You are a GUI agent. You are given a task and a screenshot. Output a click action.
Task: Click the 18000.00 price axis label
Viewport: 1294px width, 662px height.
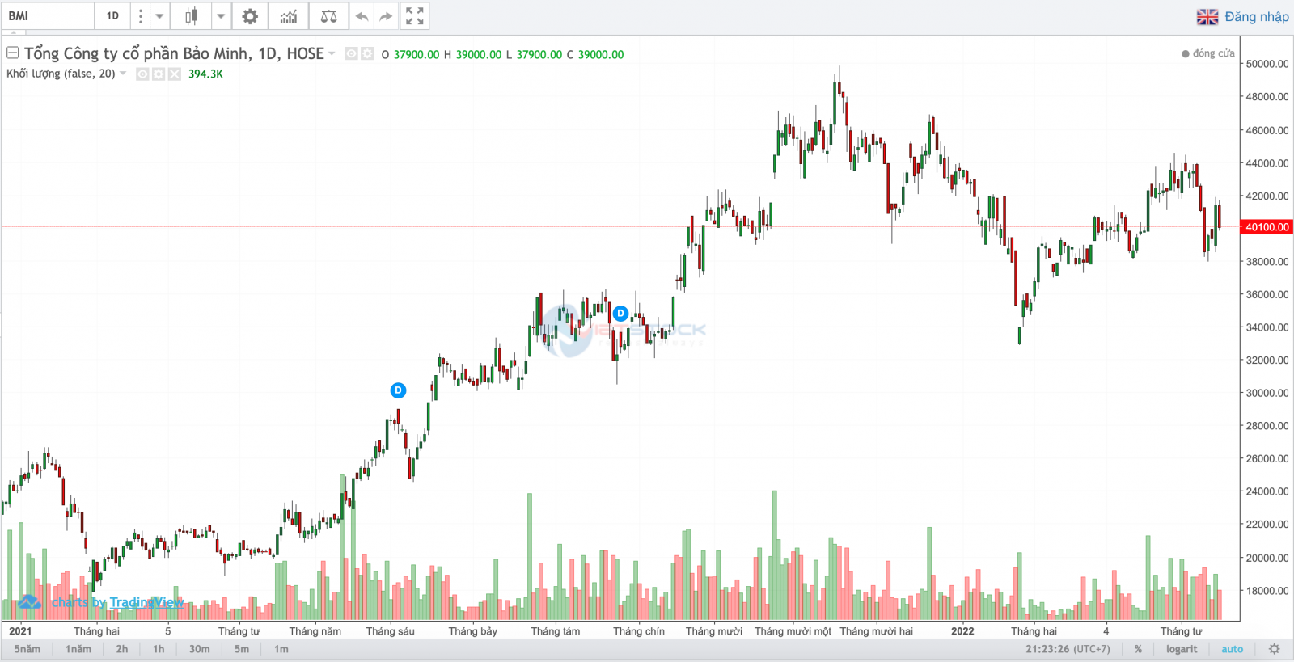(1267, 591)
